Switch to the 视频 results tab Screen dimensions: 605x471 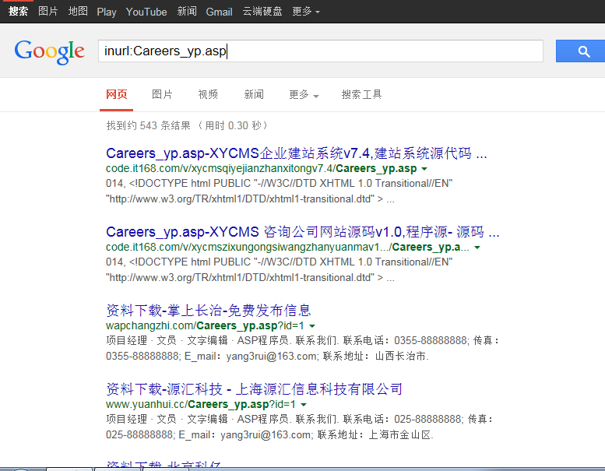[x=208, y=94]
